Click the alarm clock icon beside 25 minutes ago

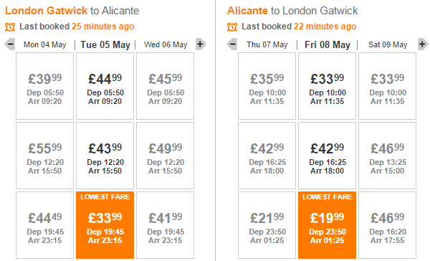tap(10, 27)
